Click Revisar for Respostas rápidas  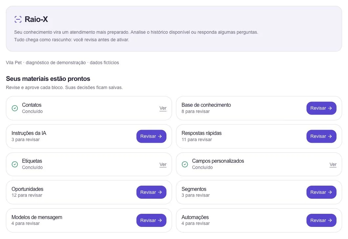click(321, 136)
